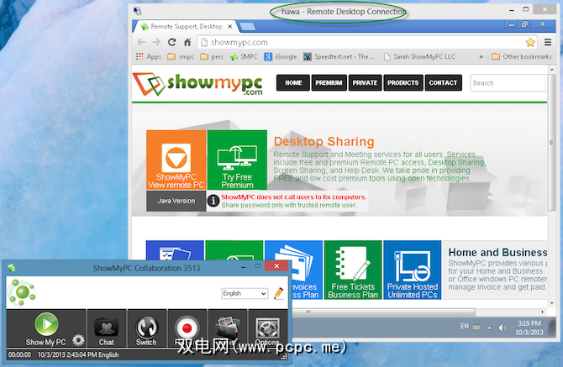Image resolution: width=563 pixels, height=367 pixels.
Task: Click the Java Version button
Action: pyautogui.click(x=176, y=201)
